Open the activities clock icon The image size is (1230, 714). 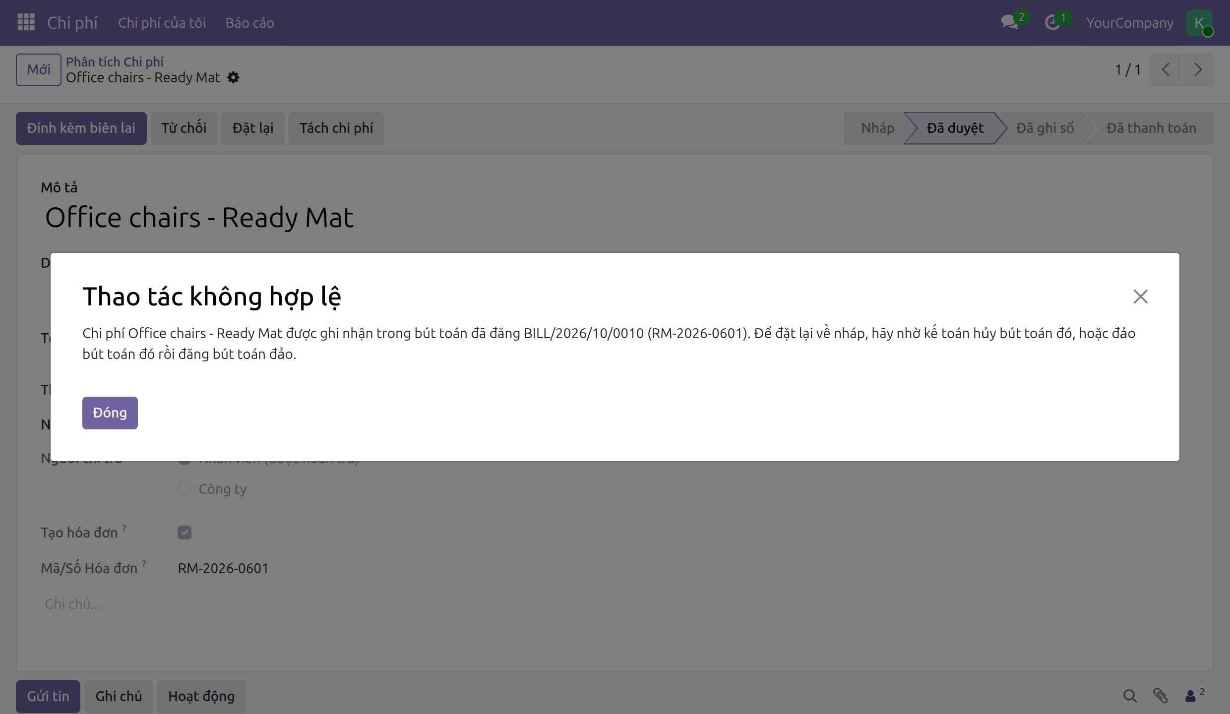(1052, 22)
